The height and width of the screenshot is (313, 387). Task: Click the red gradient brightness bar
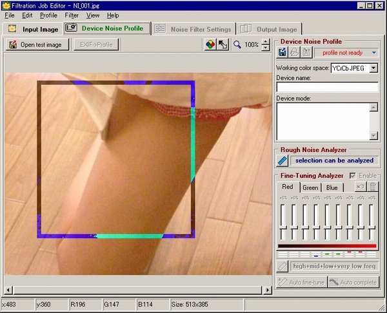(x=327, y=246)
